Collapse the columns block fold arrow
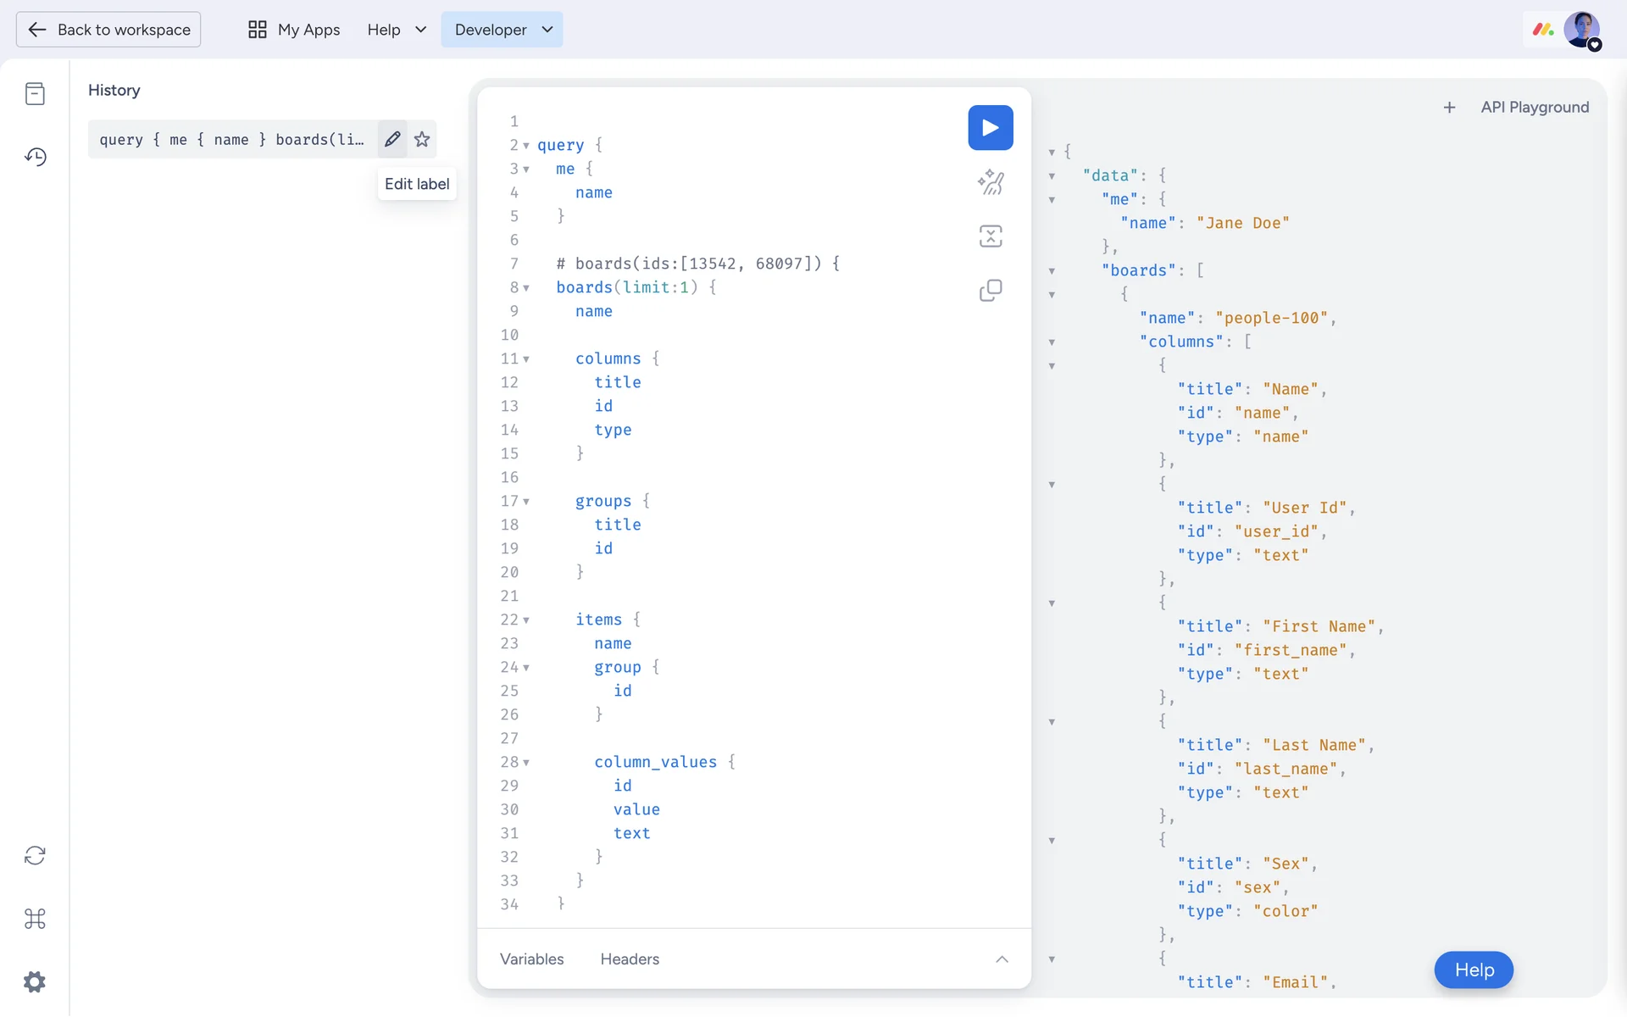The image size is (1627, 1017). 526,359
